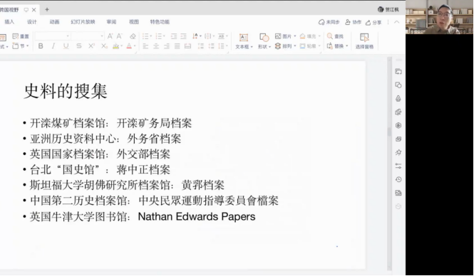
Task: Click the vertical scrollbar thumb
Action: coord(389,132)
